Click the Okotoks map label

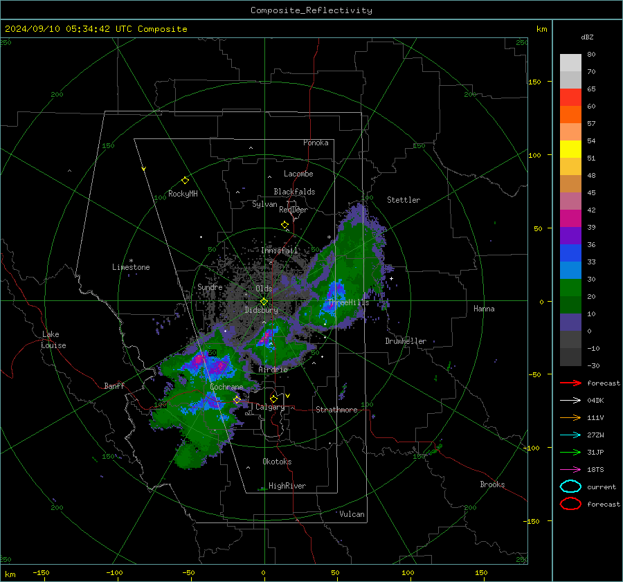tap(277, 462)
